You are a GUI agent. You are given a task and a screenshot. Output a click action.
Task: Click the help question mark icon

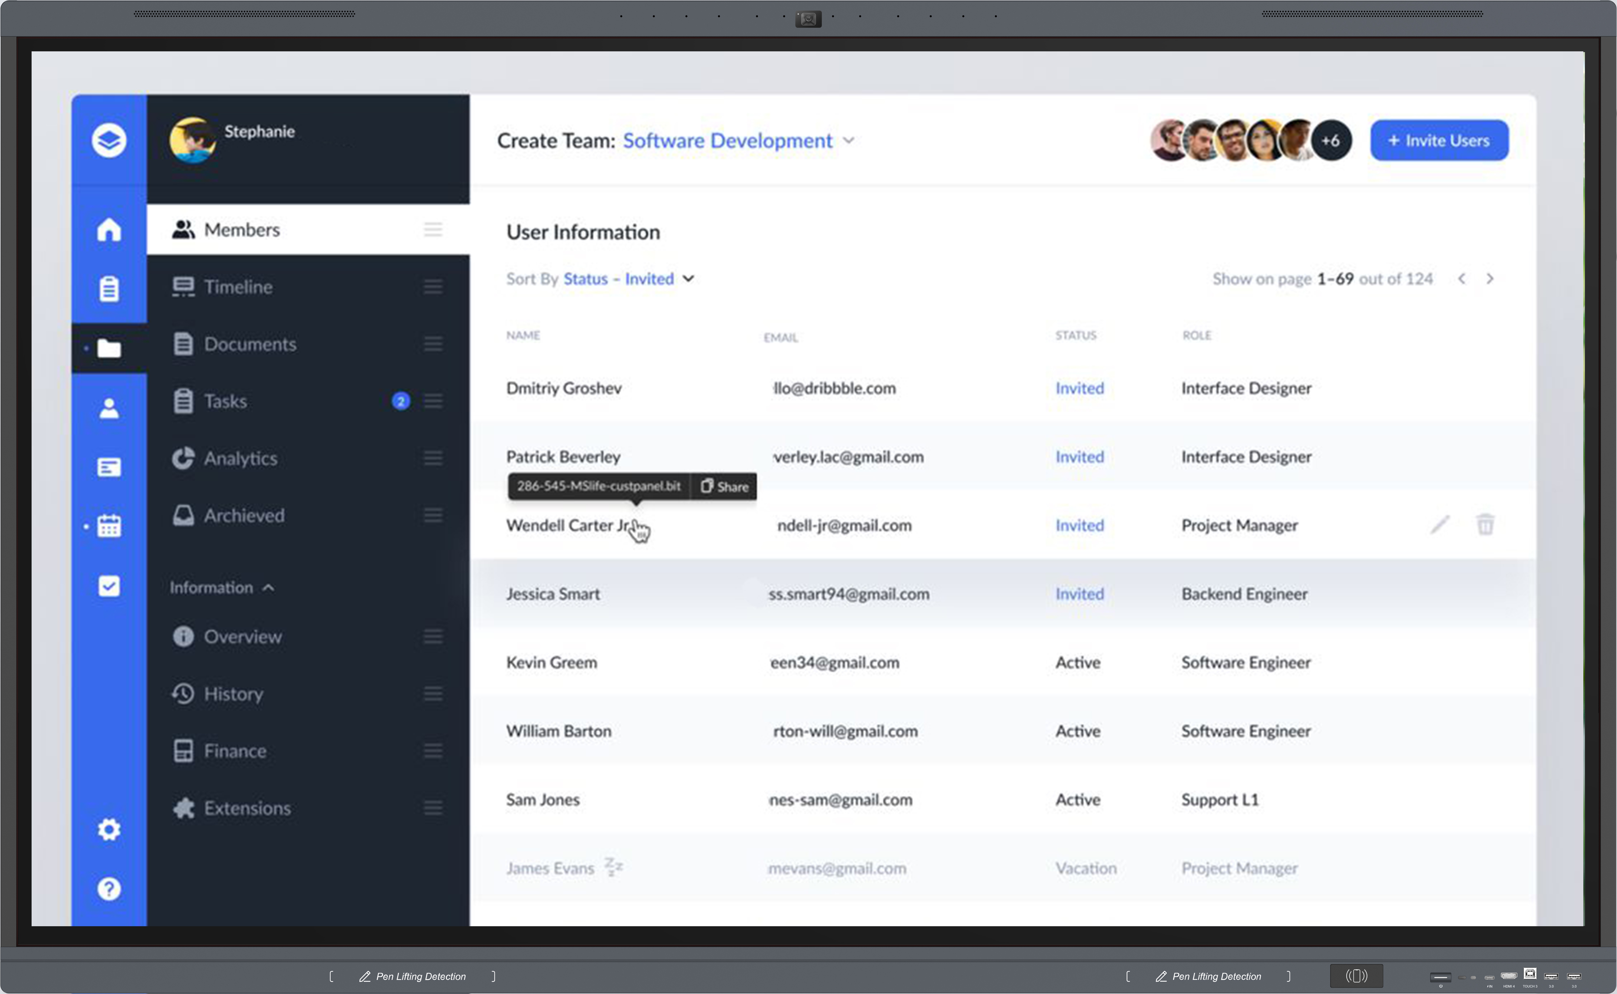coord(109,889)
